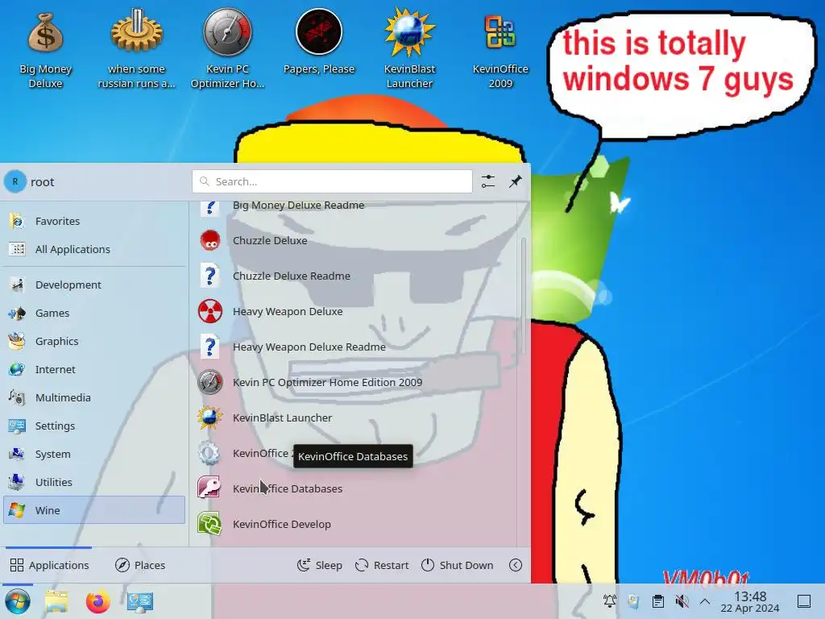Select Wine category

click(94, 510)
